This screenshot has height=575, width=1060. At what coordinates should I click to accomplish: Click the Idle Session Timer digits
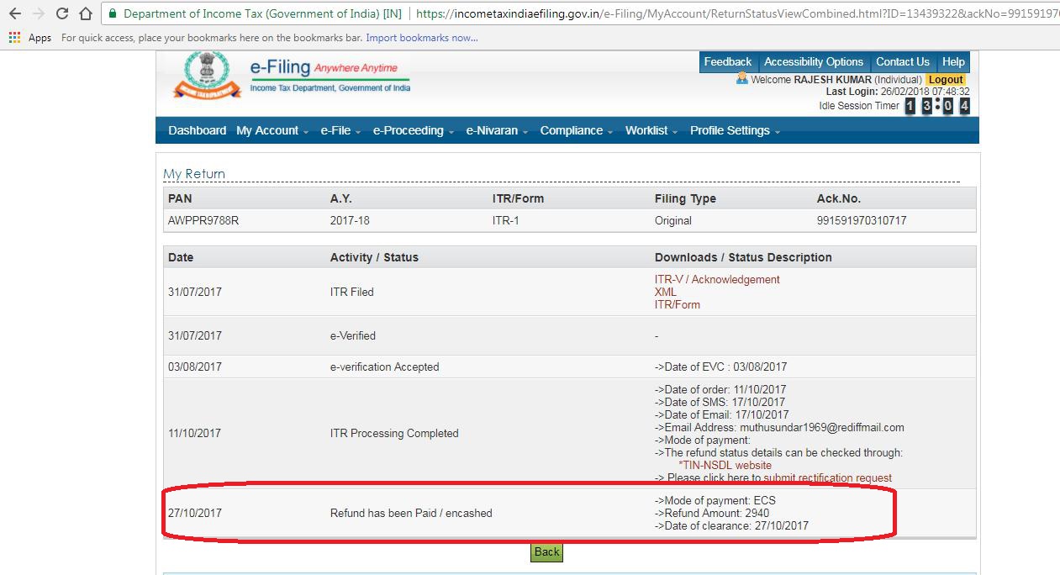pos(937,106)
